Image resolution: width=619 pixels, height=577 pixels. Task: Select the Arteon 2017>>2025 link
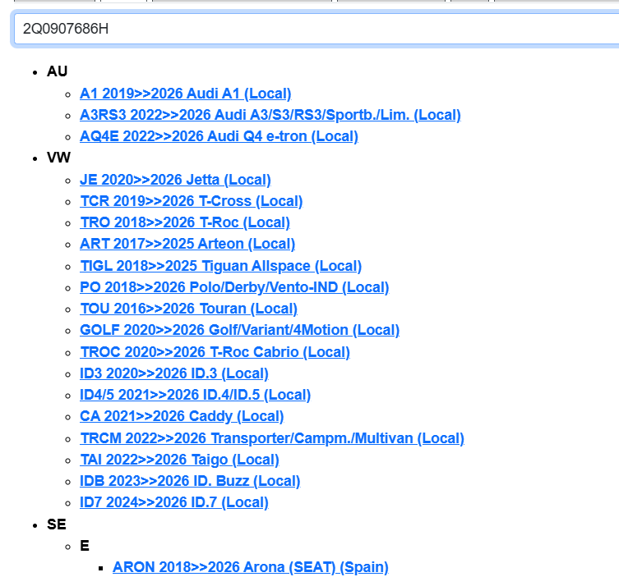click(x=187, y=244)
